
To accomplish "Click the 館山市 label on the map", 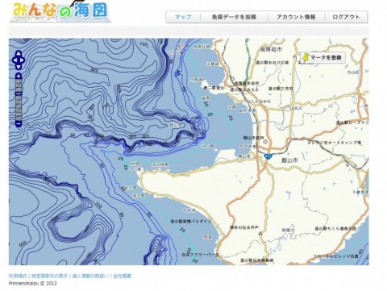I will coord(289,160).
